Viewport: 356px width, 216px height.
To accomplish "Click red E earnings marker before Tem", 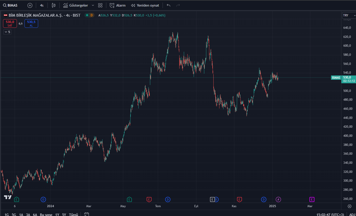I will (x=149, y=200).
